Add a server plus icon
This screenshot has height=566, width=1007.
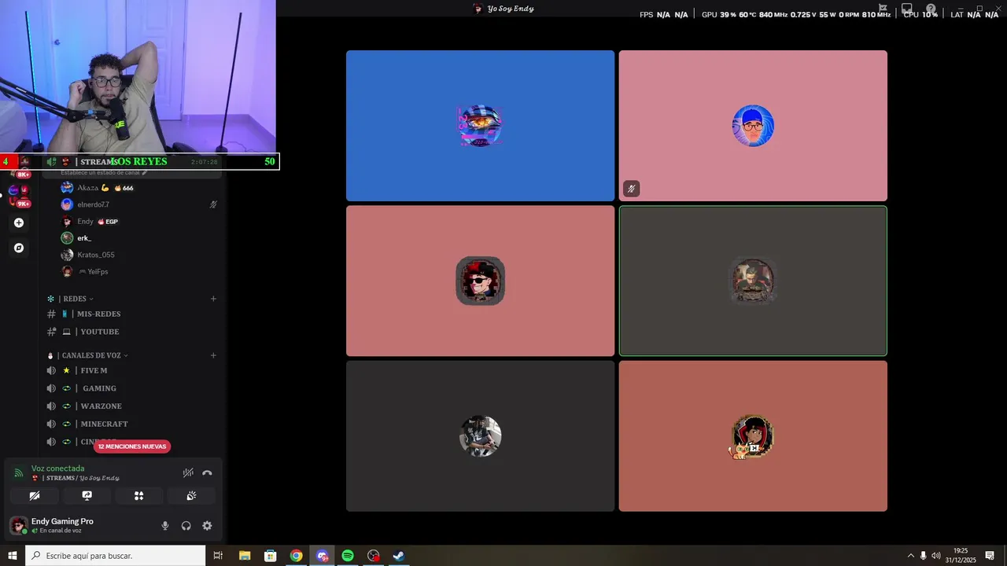tap(19, 222)
